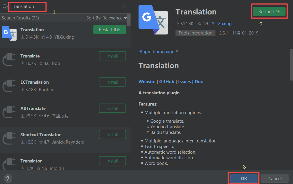Install the Translator plugin
This screenshot has width=293, height=184.
point(112,161)
